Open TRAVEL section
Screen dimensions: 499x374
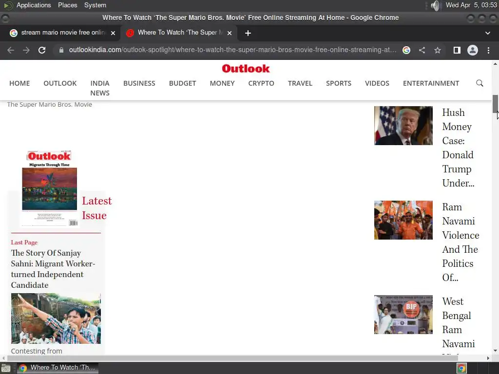pos(300,83)
